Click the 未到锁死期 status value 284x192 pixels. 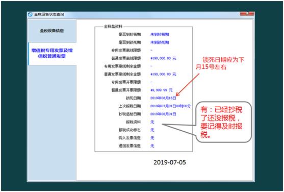(160, 42)
